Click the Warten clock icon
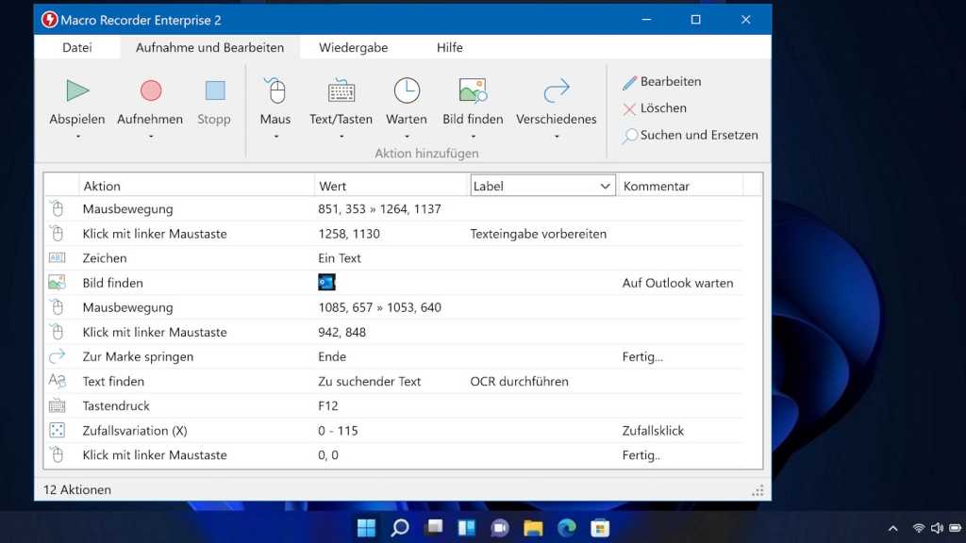Screen dimensions: 966x543 407,90
